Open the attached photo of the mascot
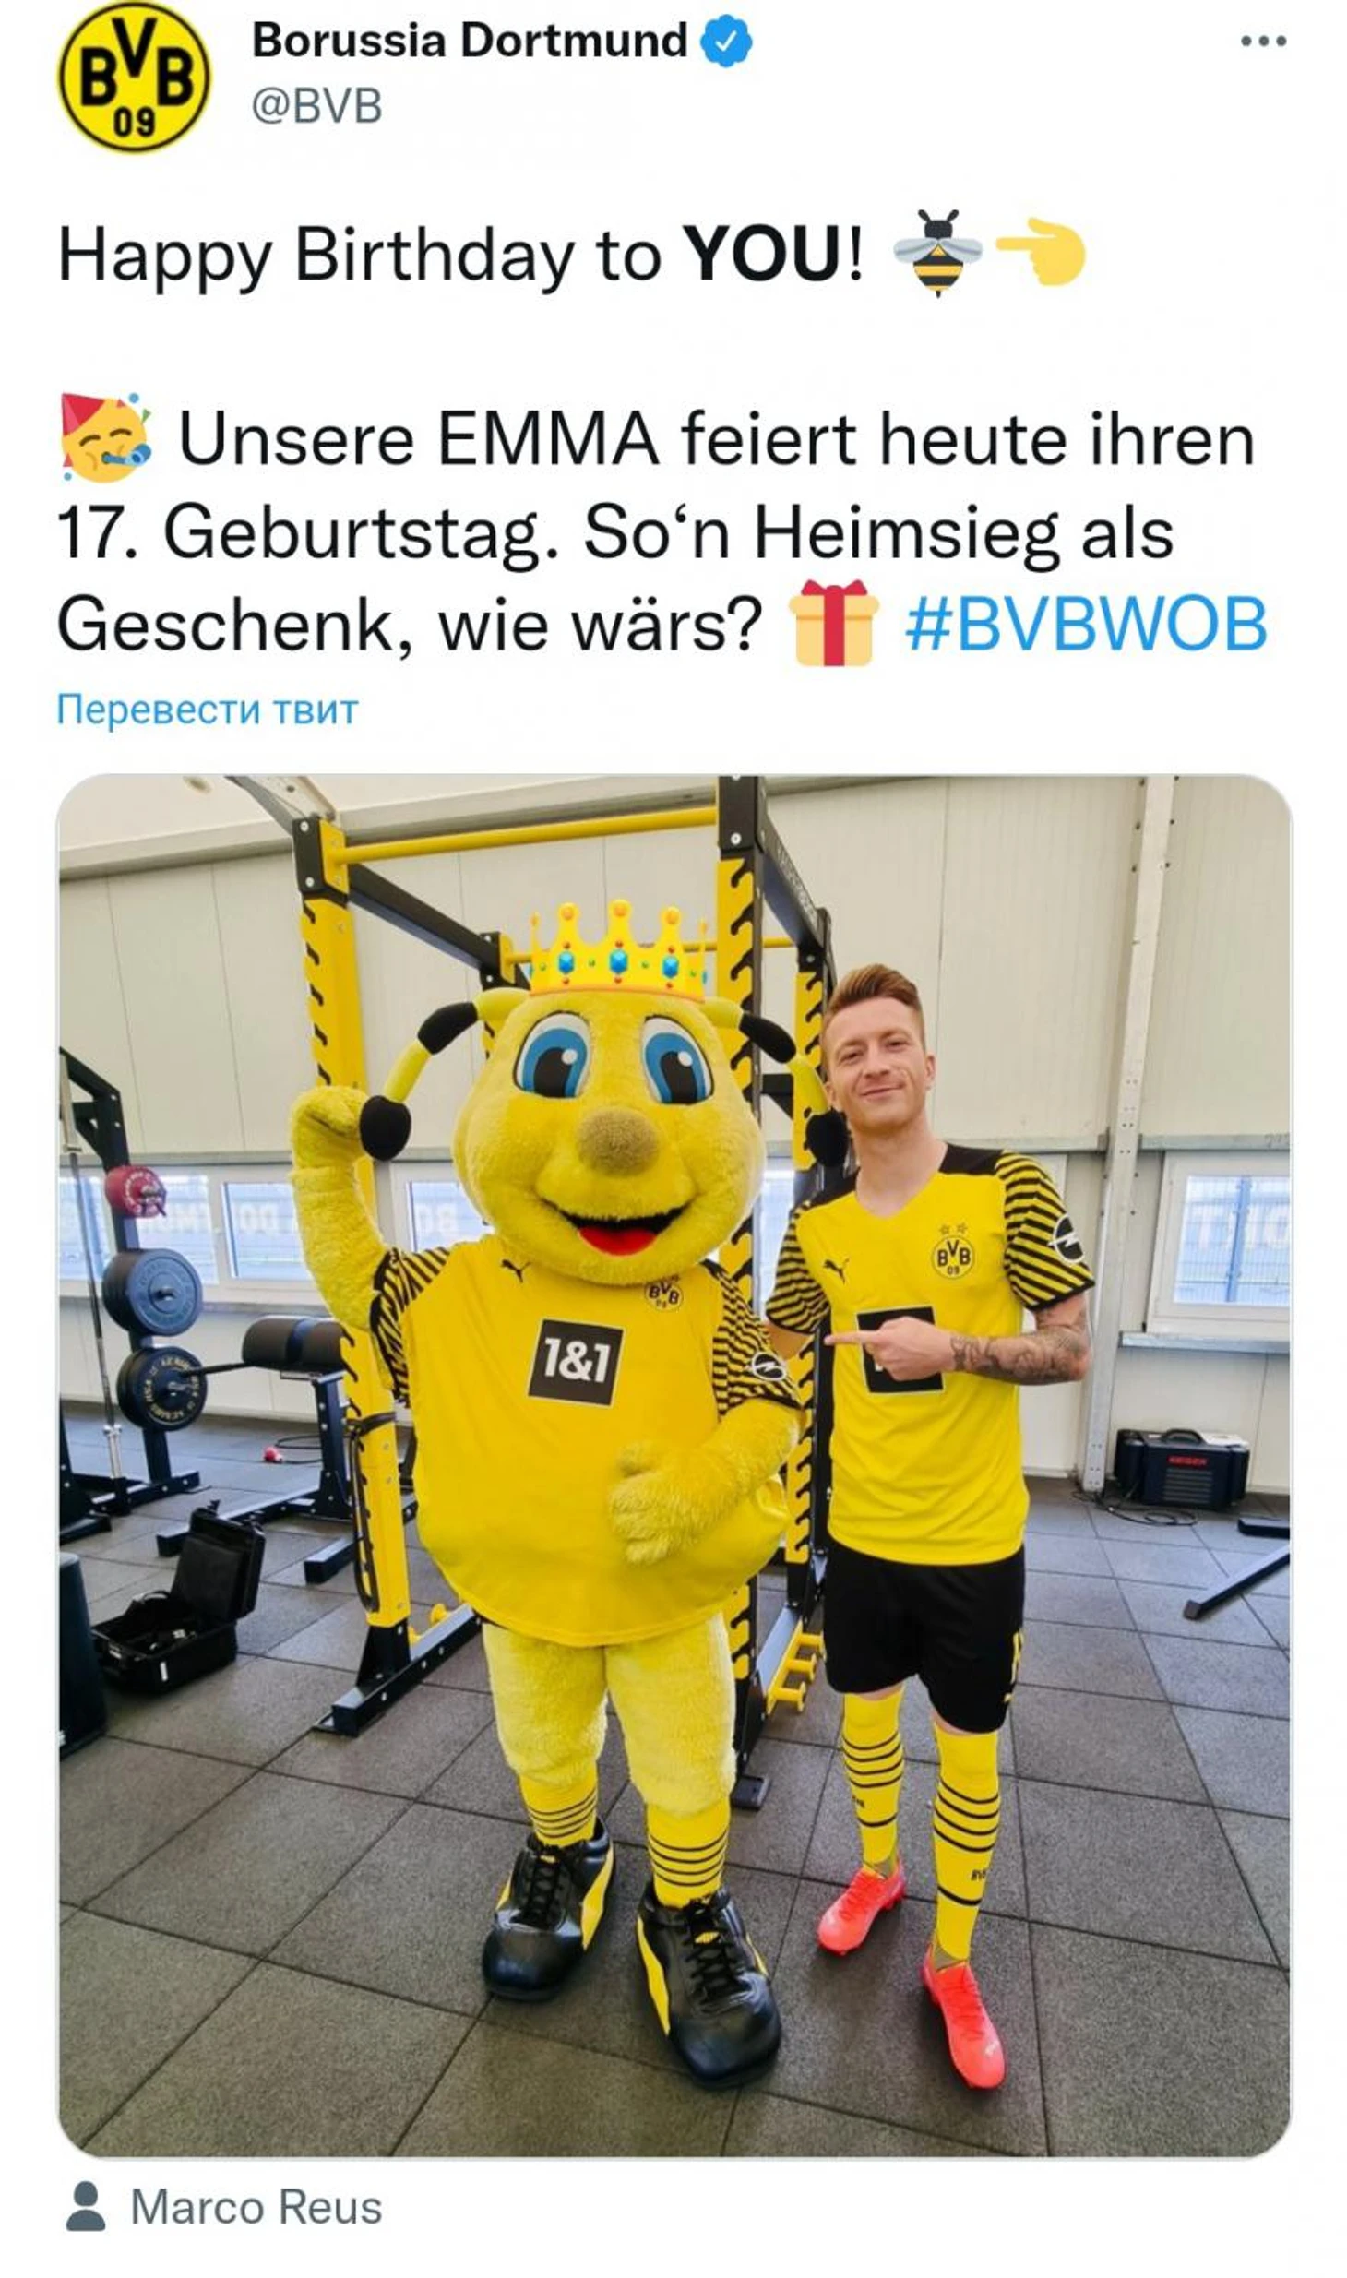This screenshot has height=2278, width=1347. pyautogui.click(x=674, y=1466)
